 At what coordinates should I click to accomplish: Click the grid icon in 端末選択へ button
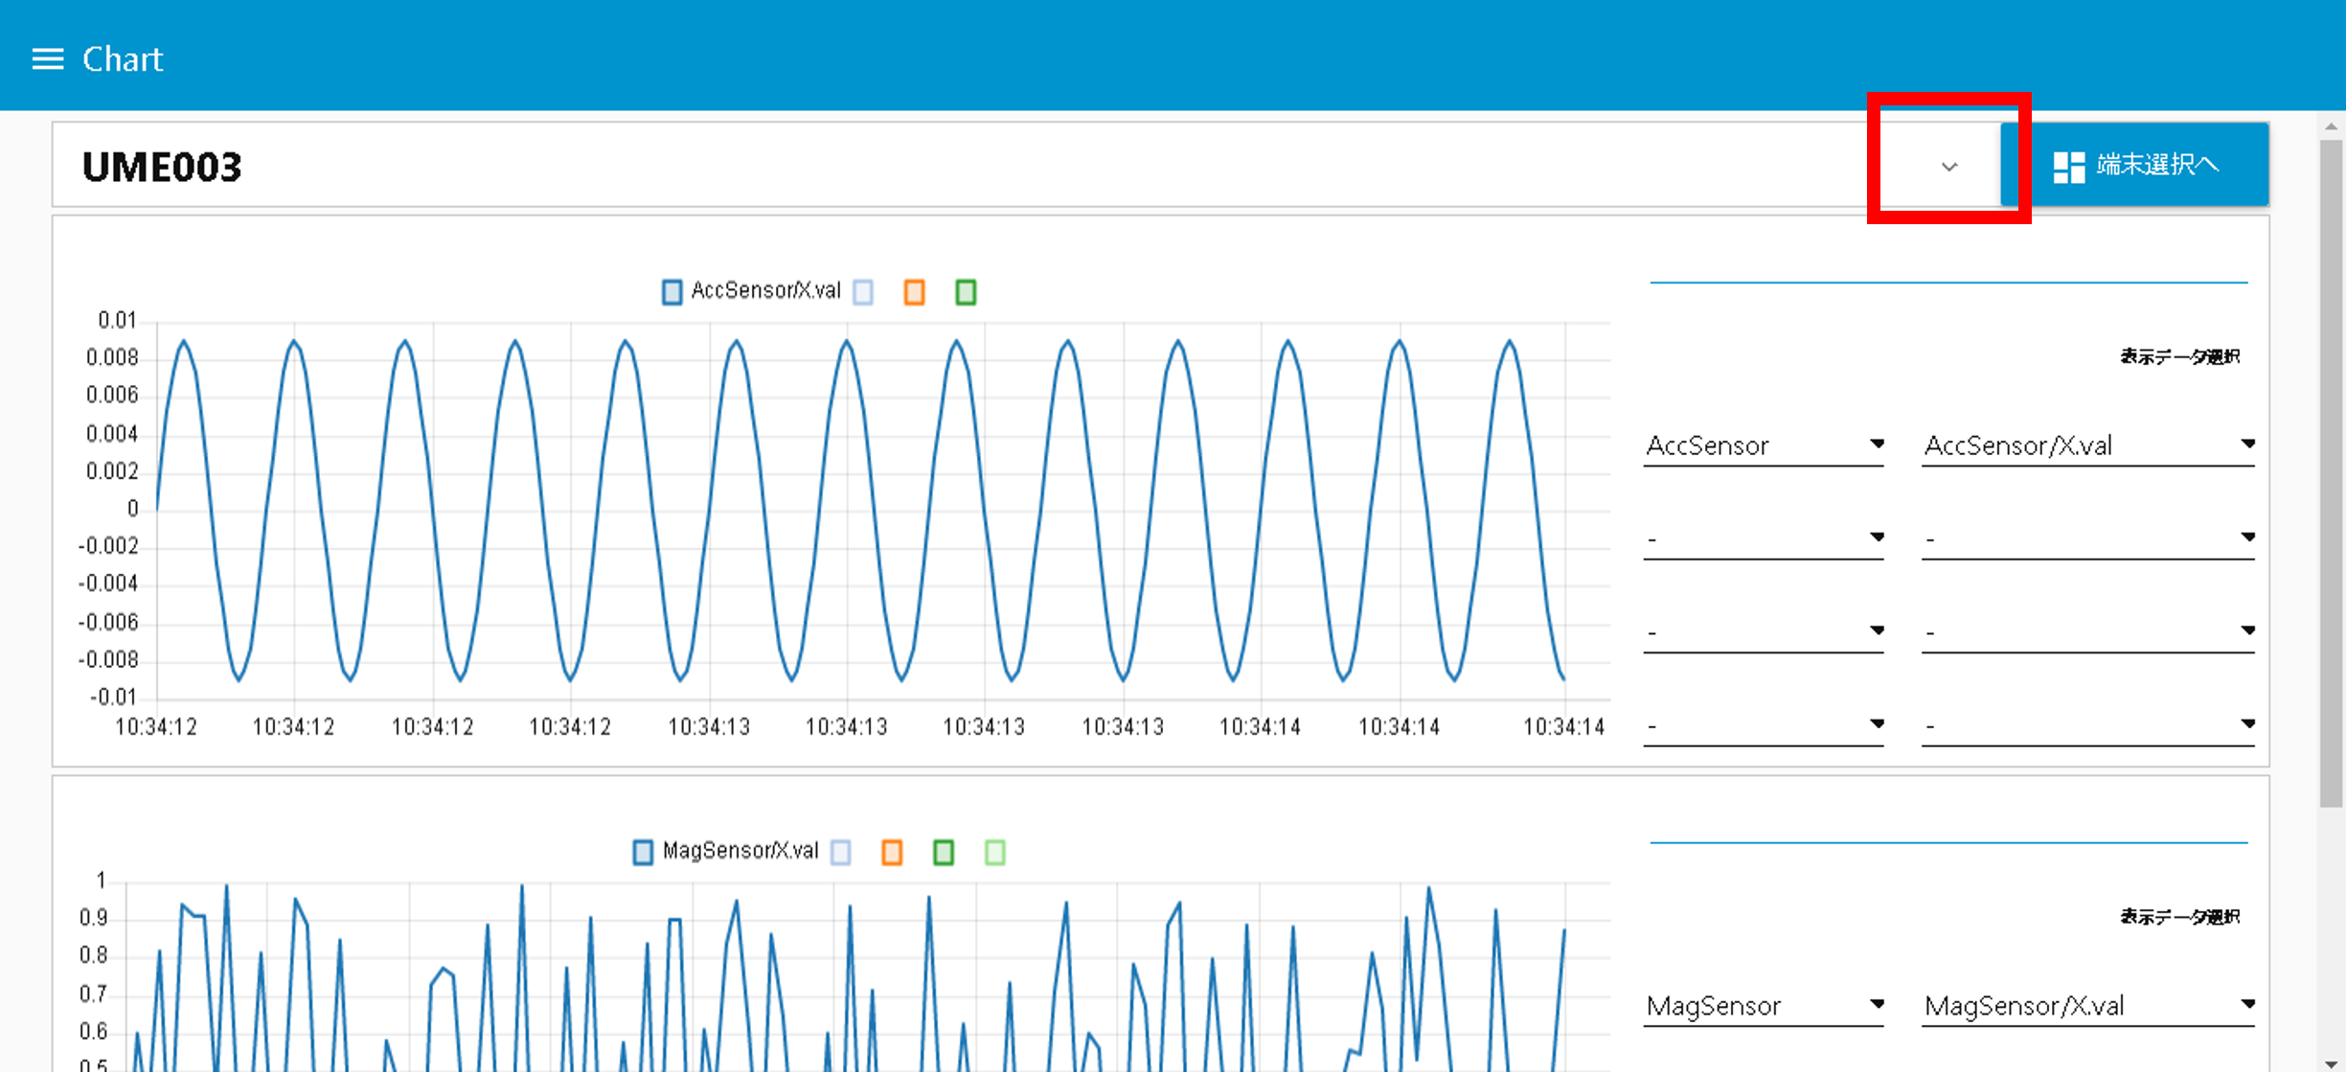point(2069,167)
